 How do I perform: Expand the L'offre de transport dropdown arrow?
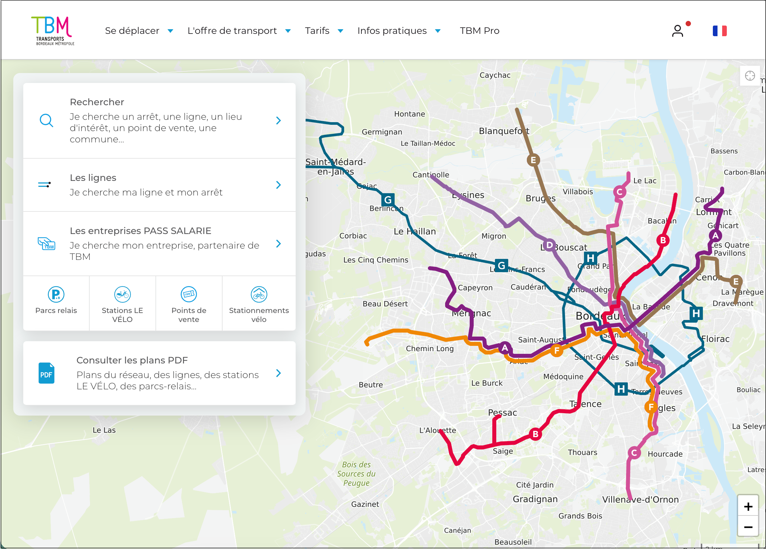point(288,31)
